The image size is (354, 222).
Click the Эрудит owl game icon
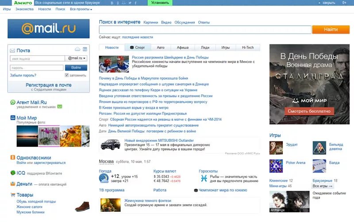pos(276,148)
